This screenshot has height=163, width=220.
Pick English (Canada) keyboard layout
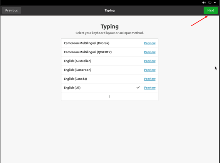(x=109, y=79)
